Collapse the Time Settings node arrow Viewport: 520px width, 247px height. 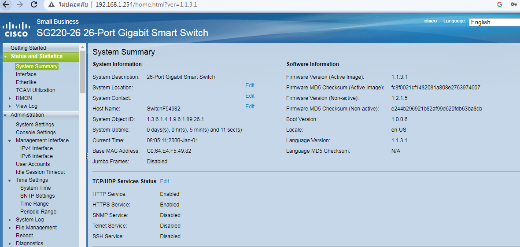10,180
